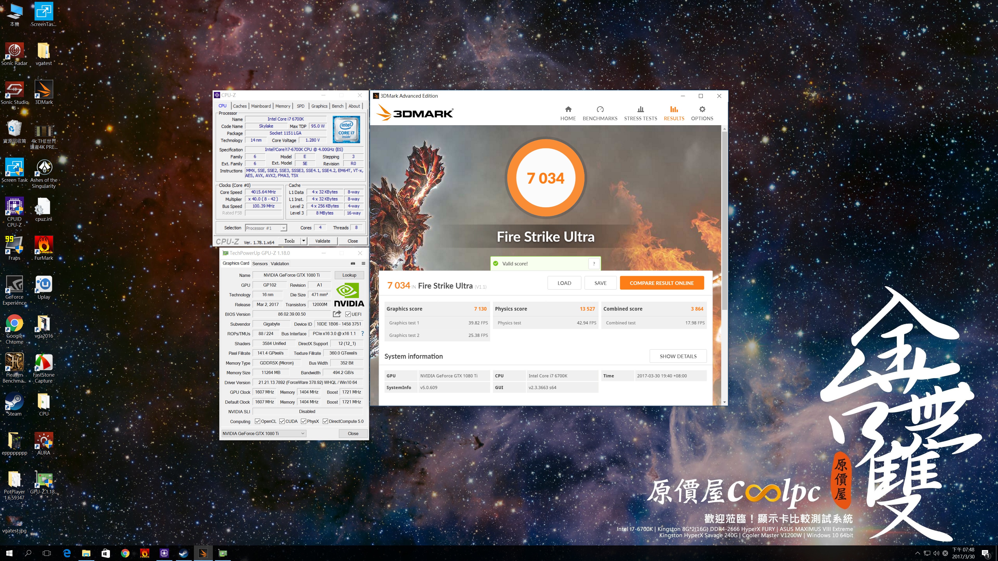Toggle PhysX checkbox in GPU-Z

(x=303, y=421)
